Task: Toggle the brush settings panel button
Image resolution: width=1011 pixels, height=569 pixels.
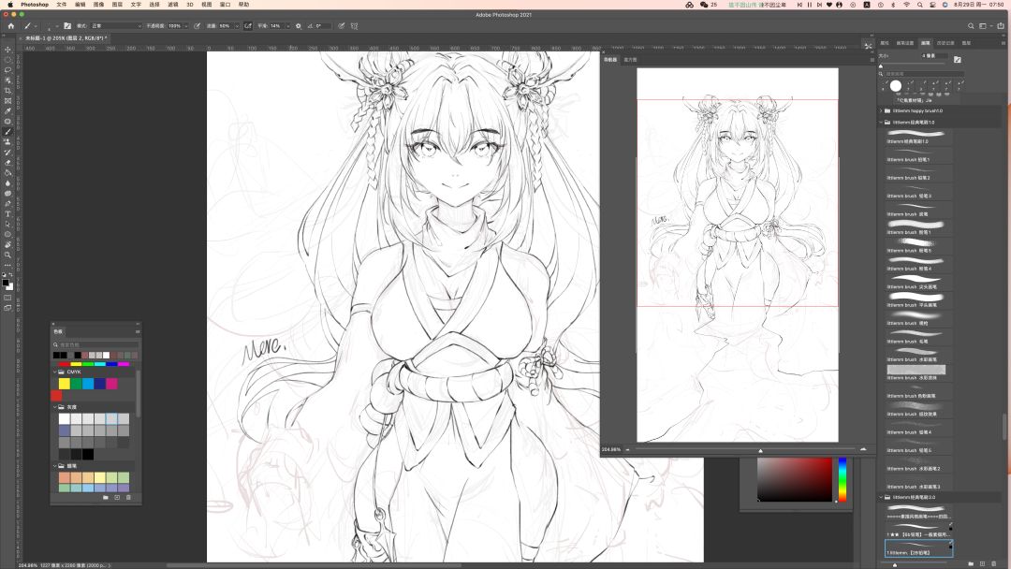Action: pyautogui.click(x=67, y=26)
